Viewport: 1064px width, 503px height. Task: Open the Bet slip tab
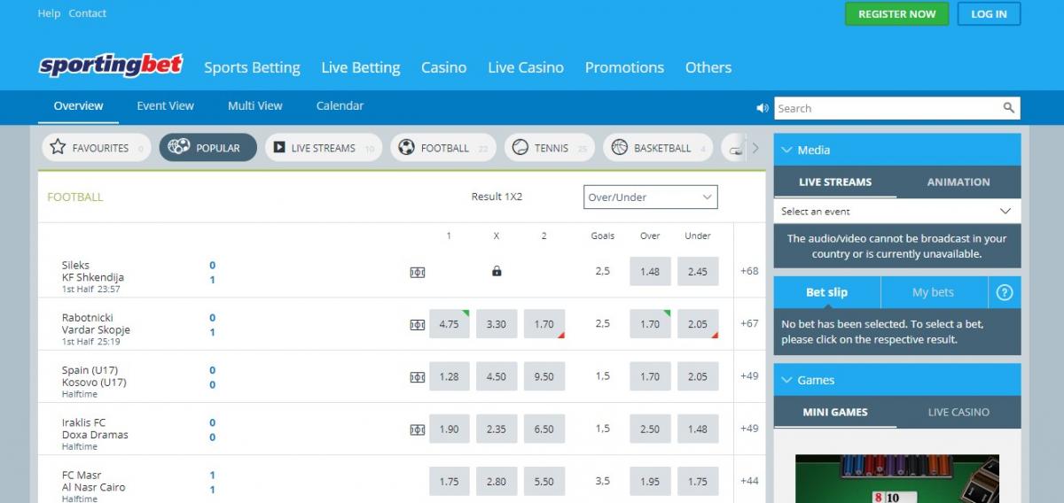[826, 292]
